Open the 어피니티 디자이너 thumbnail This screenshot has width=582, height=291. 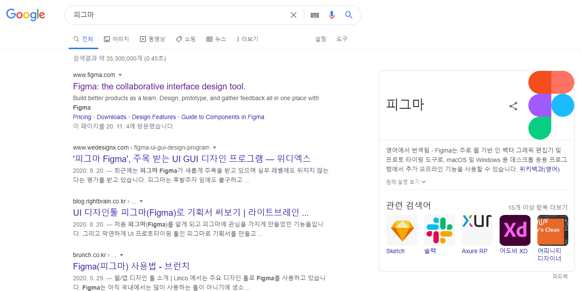coord(553,230)
